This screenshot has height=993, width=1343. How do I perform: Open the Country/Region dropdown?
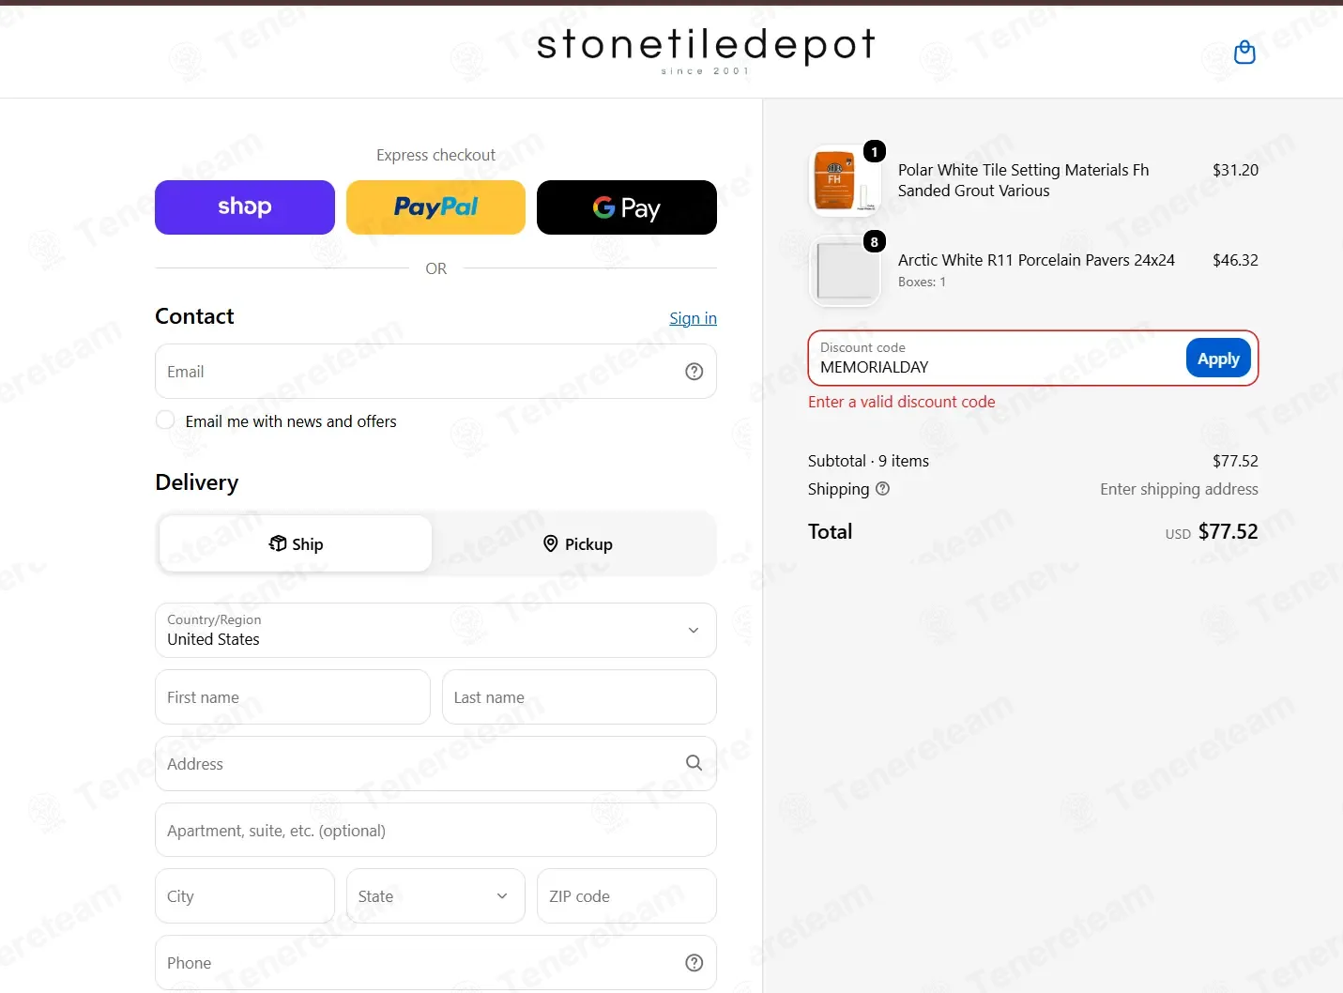coord(435,630)
